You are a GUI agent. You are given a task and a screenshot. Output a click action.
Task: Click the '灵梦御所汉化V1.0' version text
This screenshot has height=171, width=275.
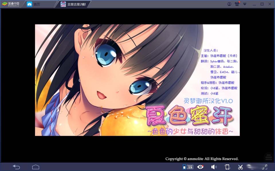click(x=208, y=101)
